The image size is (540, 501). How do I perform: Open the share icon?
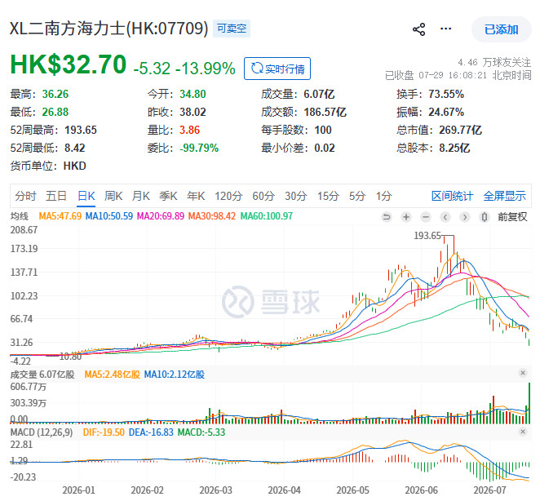(x=418, y=29)
